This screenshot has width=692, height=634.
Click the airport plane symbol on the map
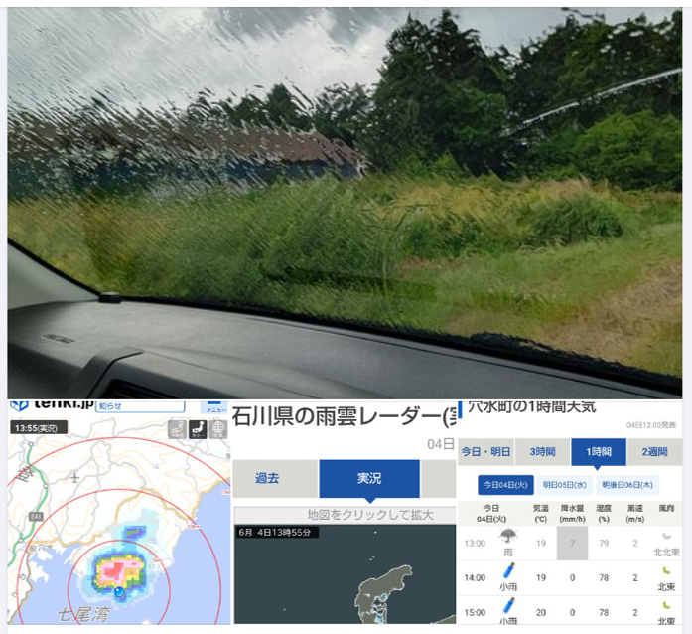click(74, 478)
